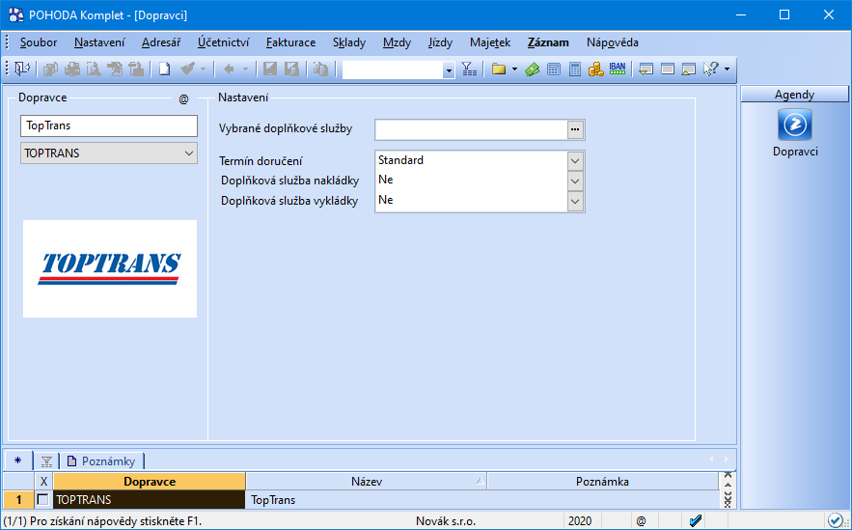Open the Mzdy menu

pos(397,42)
